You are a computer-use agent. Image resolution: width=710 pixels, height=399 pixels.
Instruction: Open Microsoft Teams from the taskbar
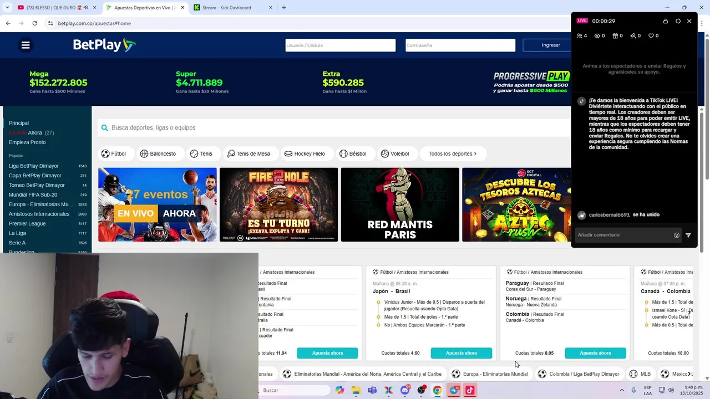[372, 390]
